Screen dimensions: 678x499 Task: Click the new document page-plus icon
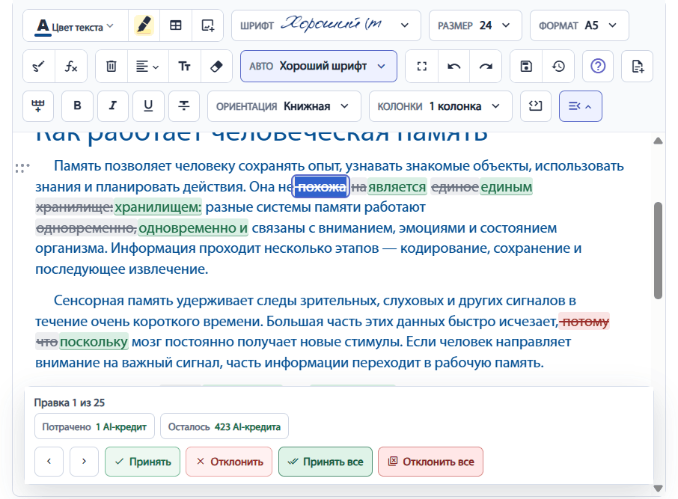[638, 67]
